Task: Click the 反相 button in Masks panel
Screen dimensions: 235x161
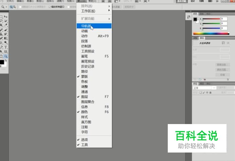Action: (222, 75)
